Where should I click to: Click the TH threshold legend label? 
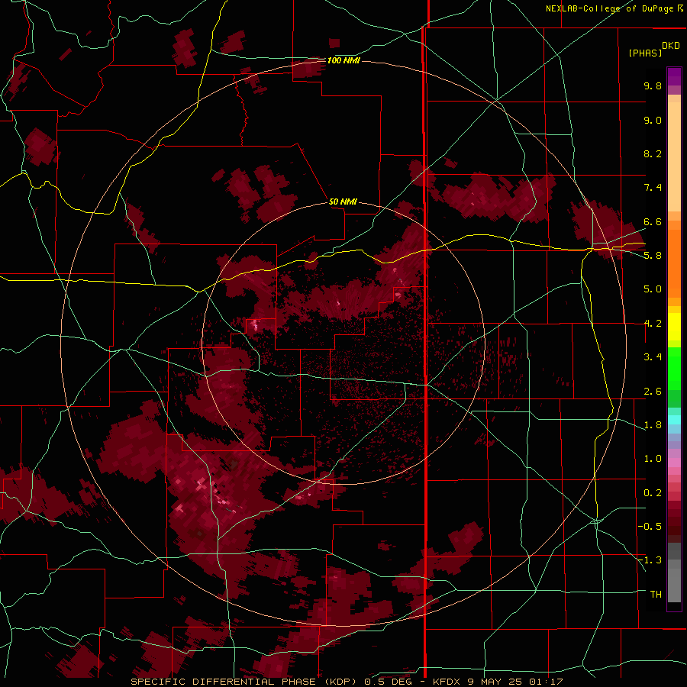click(656, 595)
